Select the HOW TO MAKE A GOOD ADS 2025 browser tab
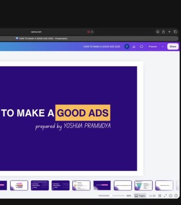Screen dimensions: 181x205 (42, 39)
